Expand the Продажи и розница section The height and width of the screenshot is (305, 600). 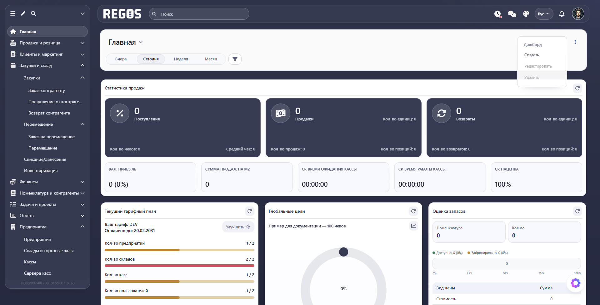47,43
